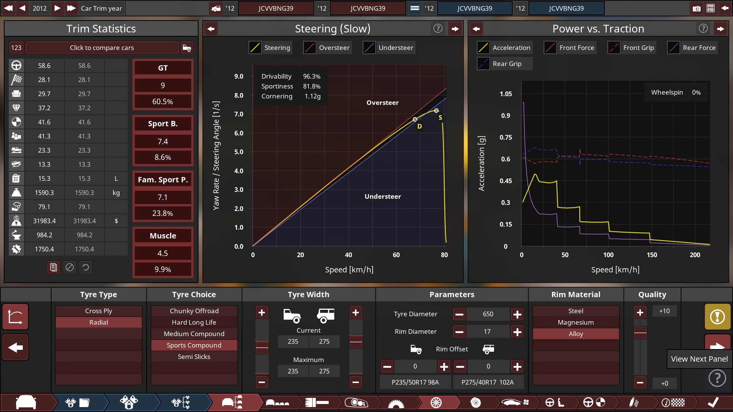Click the back arrow at the top right corner
733x412 pixels.
pos(724,8)
